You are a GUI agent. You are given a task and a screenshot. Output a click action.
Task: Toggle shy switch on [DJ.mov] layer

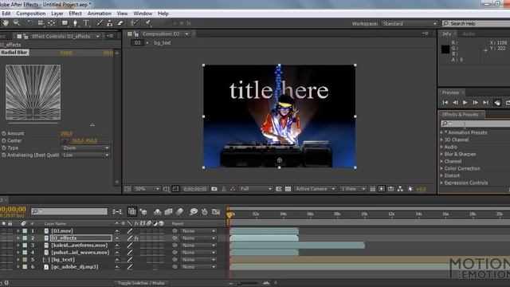117,231
